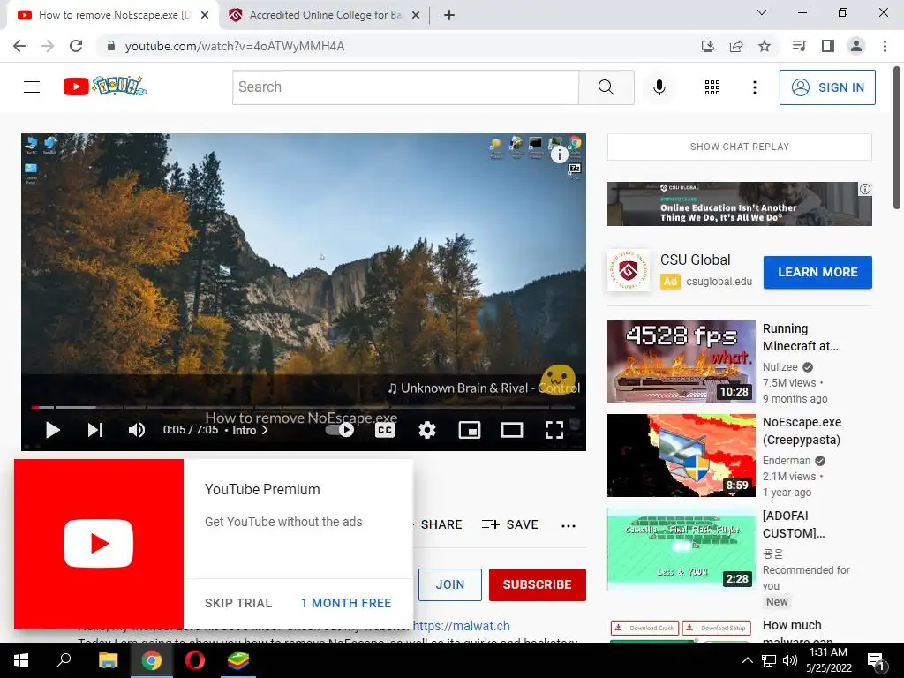Open Enderman channel name

tap(787, 461)
